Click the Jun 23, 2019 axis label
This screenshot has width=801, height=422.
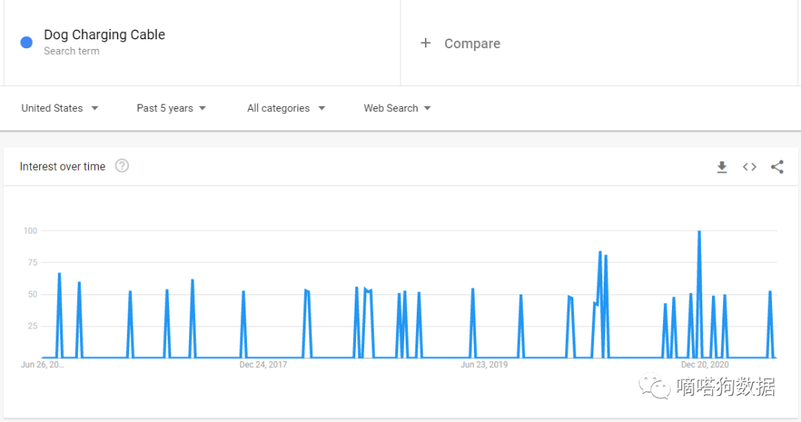(484, 365)
